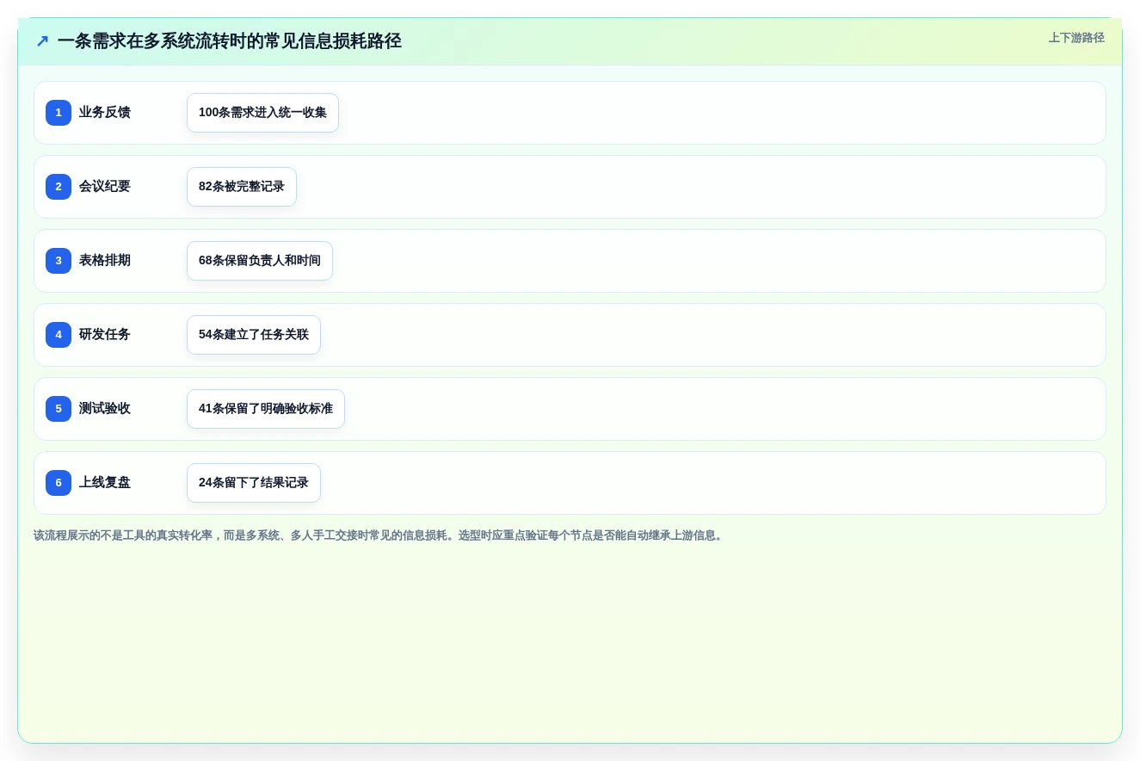This screenshot has height=761, width=1140.
Task: Select the 研发任务 step label
Action: 105,335
